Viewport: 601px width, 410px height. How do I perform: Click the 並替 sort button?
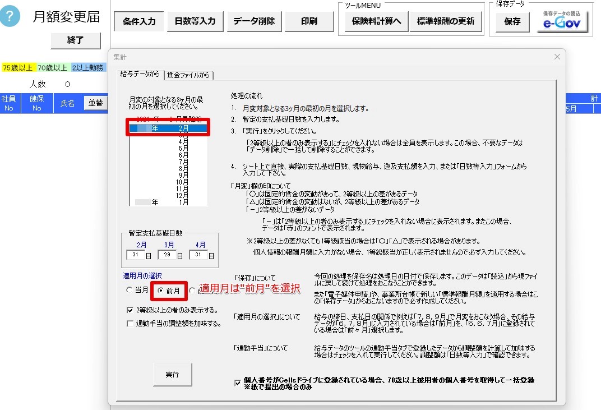95,103
